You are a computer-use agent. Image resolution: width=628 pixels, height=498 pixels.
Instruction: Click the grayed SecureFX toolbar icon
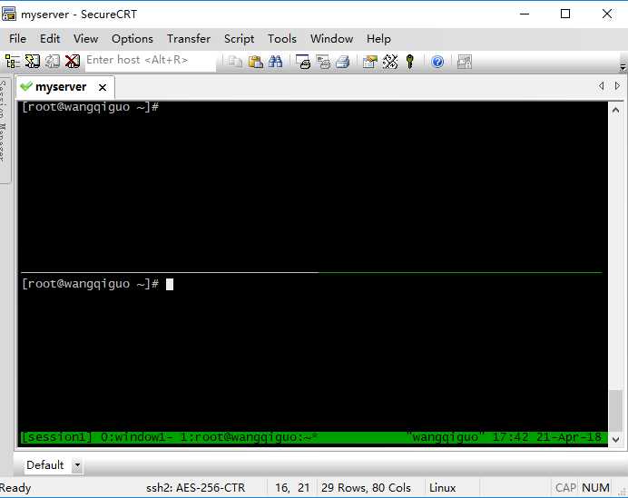[x=465, y=62]
